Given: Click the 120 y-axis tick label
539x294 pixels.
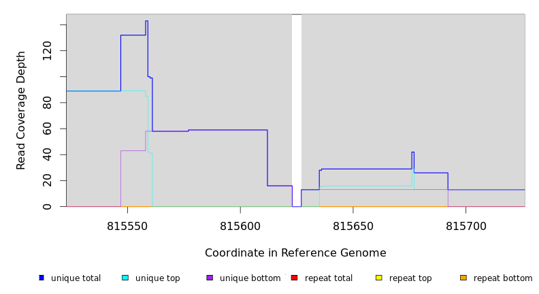Looking at the screenshot, I should (47, 51).
